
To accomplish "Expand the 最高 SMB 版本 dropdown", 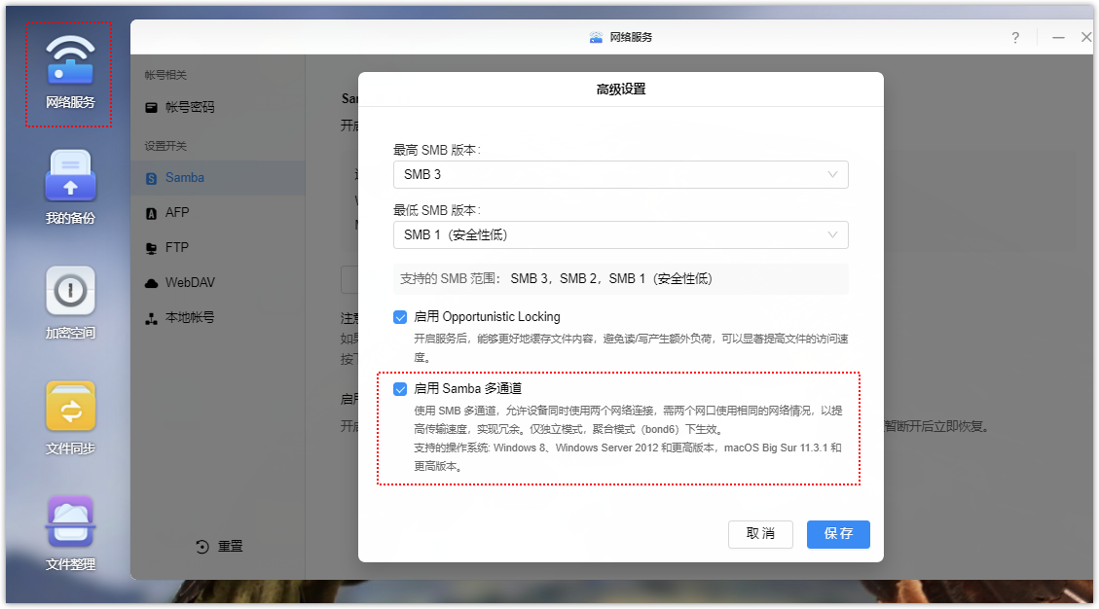I will pyautogui.click(x=620, y=175).
